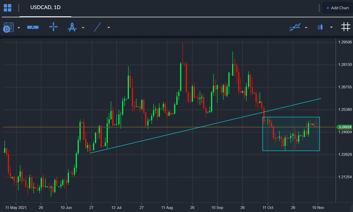Click the blue range bar tool icon

[33, 27]
